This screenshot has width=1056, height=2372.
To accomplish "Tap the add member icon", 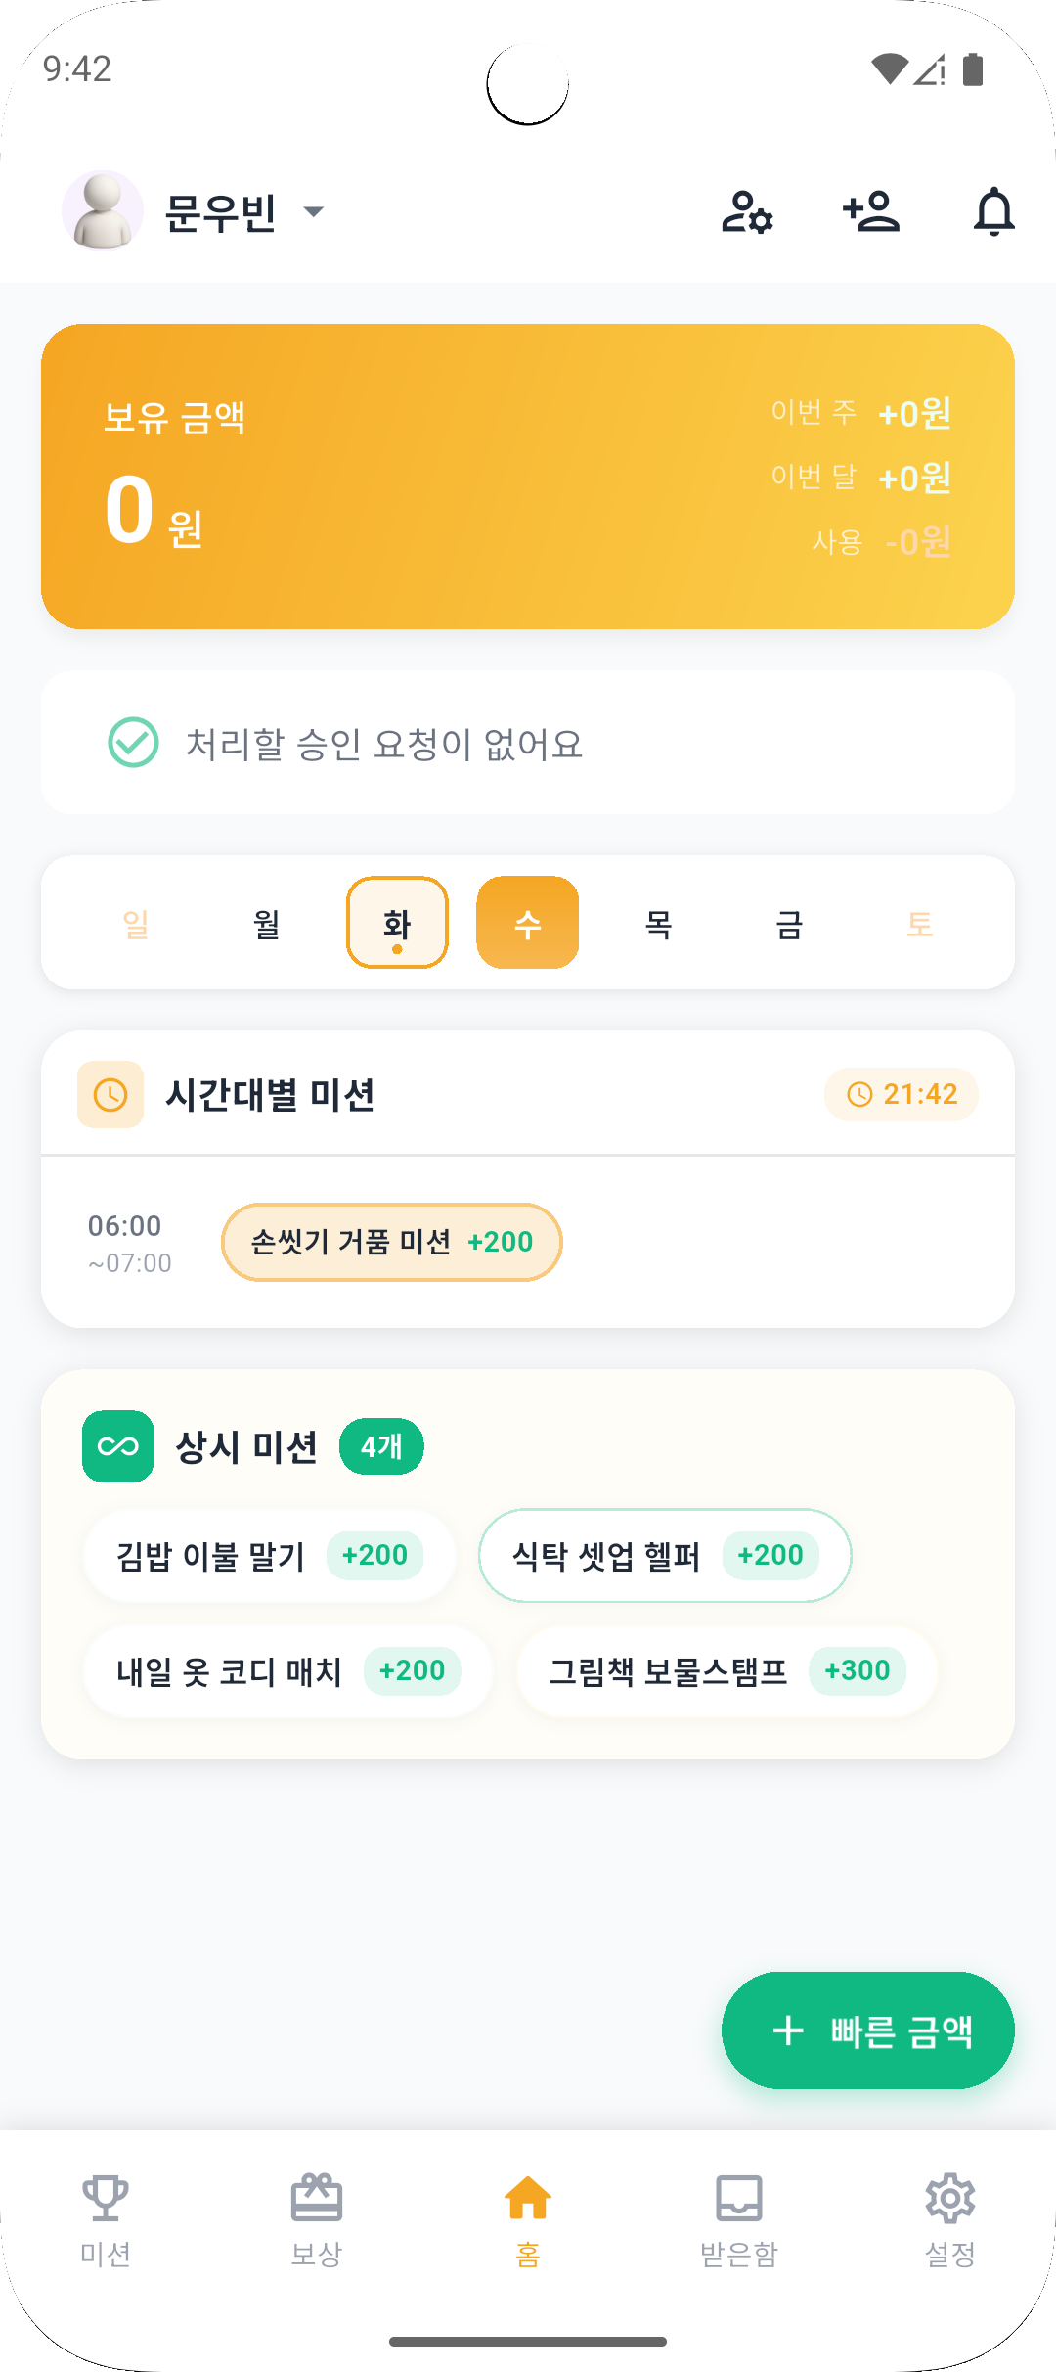I will (870, 211).
